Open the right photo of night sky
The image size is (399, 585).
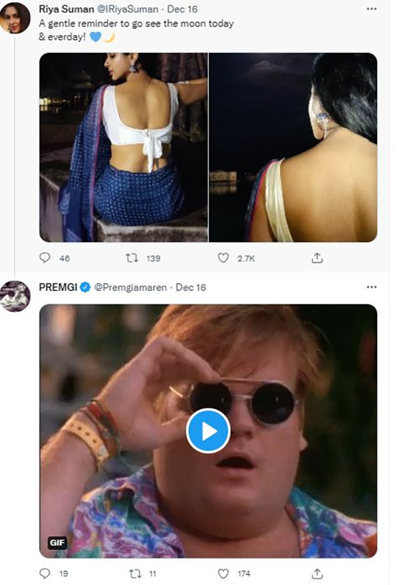[x=293, y=148]
